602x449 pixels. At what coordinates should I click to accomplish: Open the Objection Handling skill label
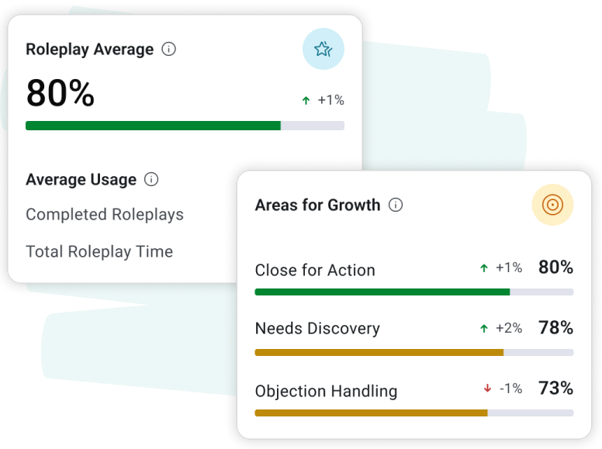click(326, 392)
